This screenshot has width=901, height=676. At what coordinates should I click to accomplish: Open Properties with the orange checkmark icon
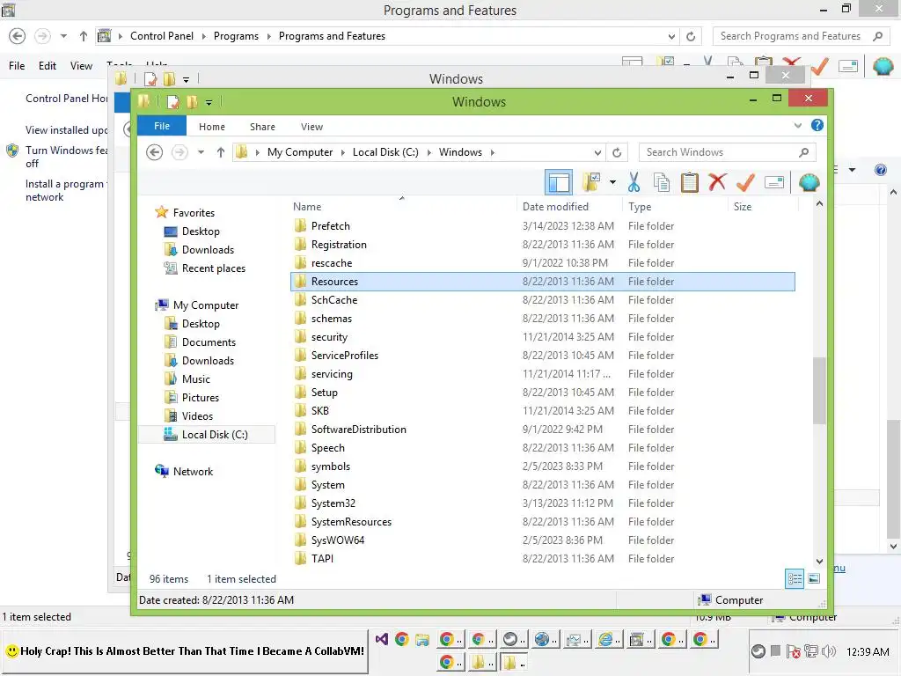click(745, 183)
